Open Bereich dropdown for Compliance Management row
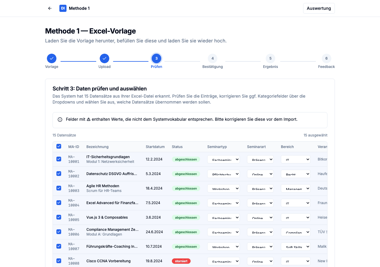Viewport: 380px width, 267px height. tap(295, 232)
